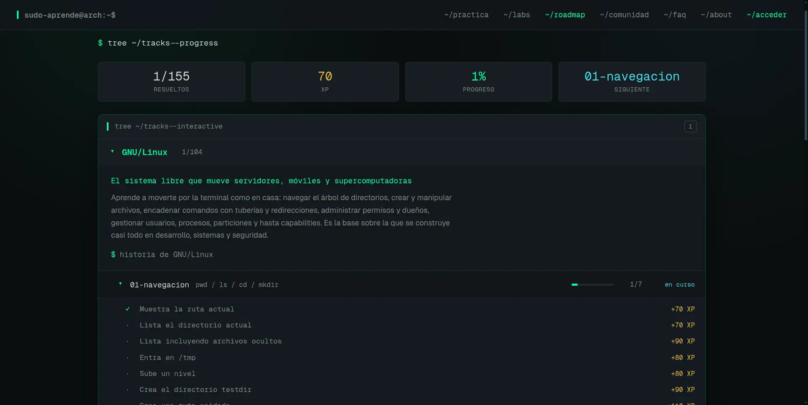
Task: Select the ~/roadmap nav item
Action: (x=565, y=15)
